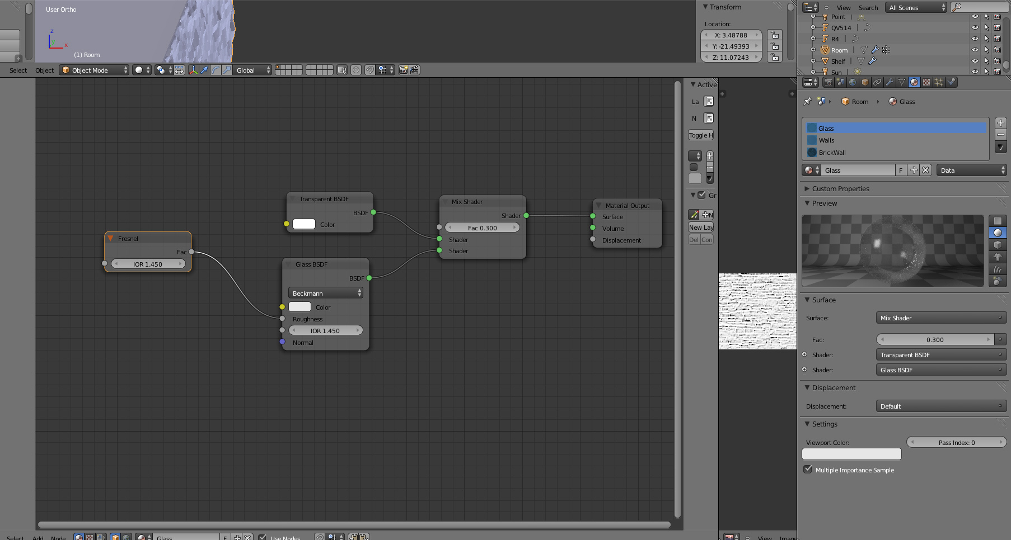Click the Viewport Color swatch

point(851,454)
